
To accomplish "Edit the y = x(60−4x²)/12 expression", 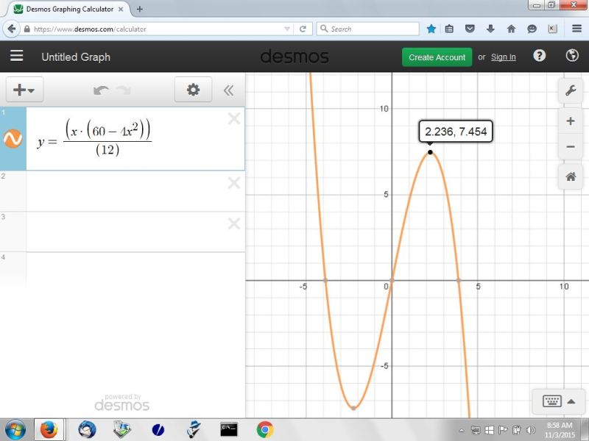I will point(94,138).
